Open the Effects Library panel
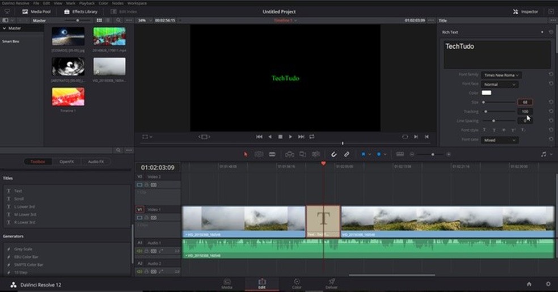 tap(81, 11)
